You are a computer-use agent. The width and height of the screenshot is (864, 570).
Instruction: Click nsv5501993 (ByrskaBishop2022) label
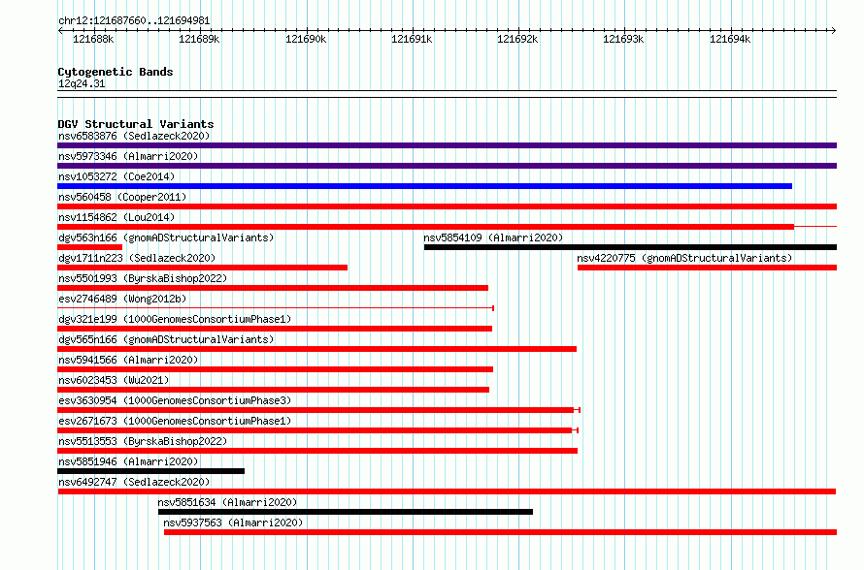(143, 278)
